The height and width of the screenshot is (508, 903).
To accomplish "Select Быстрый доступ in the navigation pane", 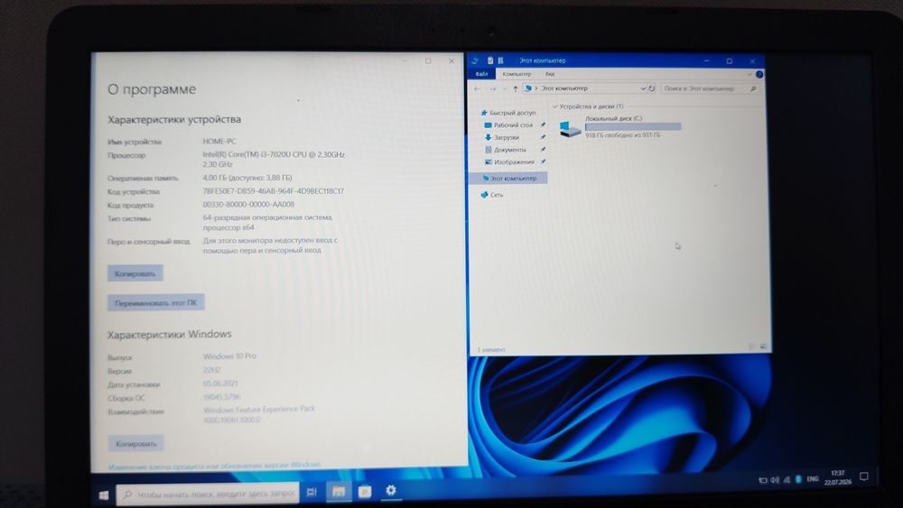I will [x=507, y=113].
